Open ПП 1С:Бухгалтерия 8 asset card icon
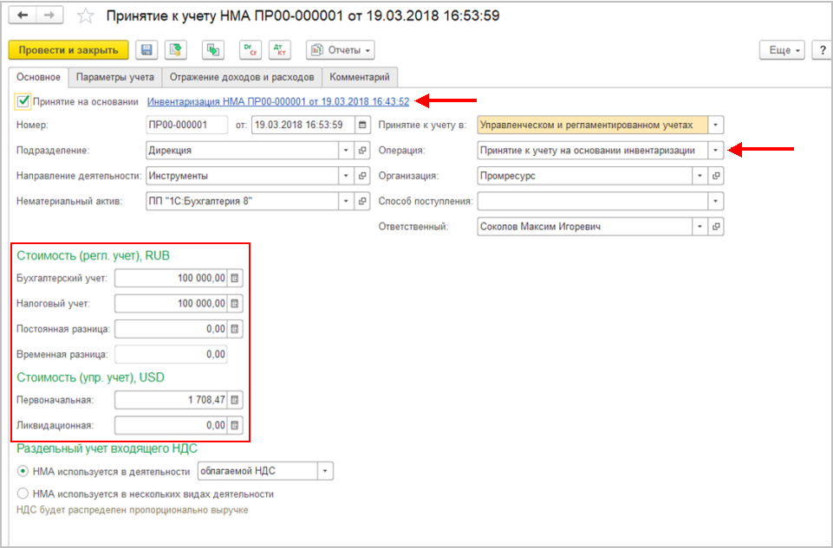This screenshot has height=548, width=833. tap(362, 201)
